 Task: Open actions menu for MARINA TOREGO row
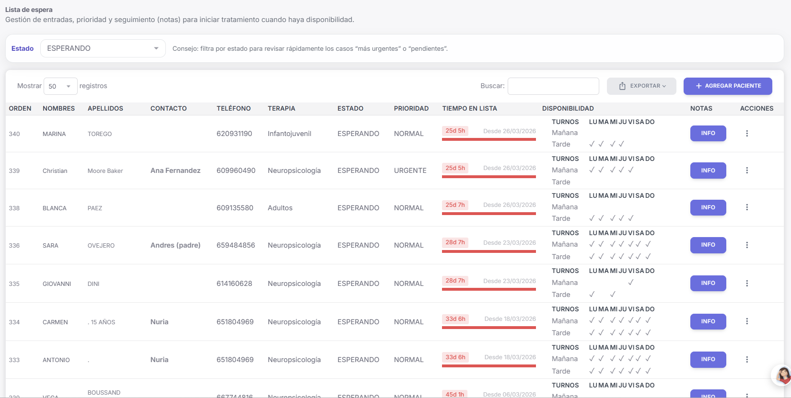[746, 134]
